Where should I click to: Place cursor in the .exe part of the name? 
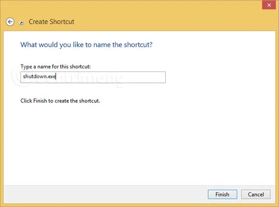[52, 77]
